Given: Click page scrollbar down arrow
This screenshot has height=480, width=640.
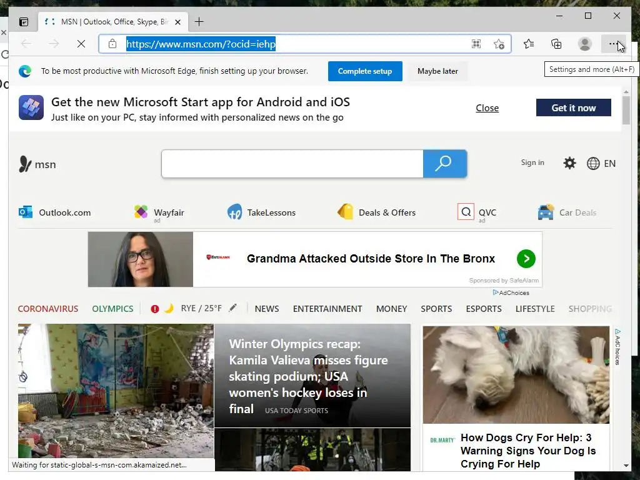Looking at the screenshot, I should 626,465.
